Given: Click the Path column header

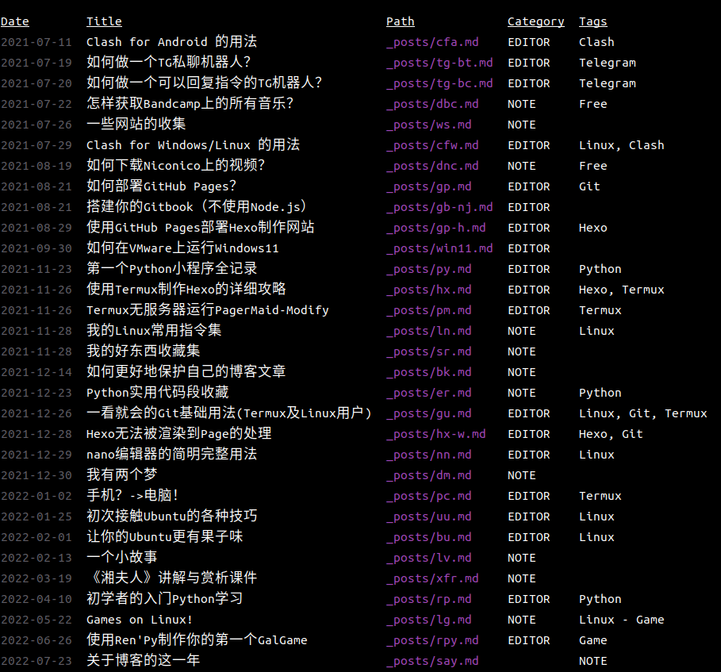Looking at the screenshot, I should (400, 21).
